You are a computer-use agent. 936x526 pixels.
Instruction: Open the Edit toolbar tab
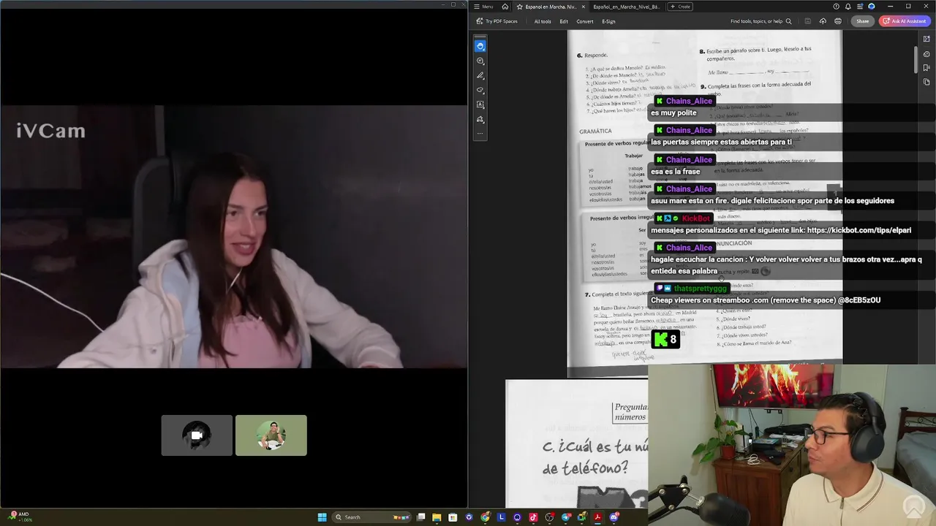[564, 21]
